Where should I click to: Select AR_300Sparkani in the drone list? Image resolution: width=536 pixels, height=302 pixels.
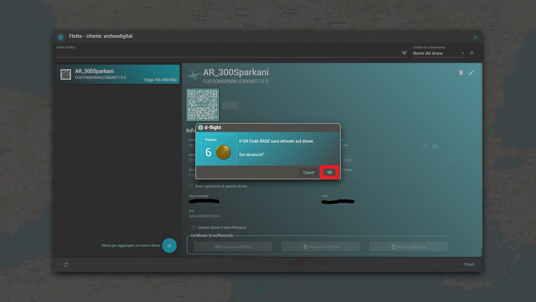point(118,74)
